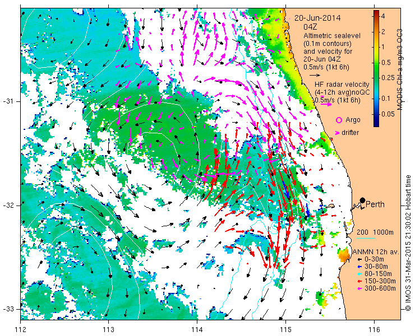Click the red 150-300m legend arrow
Image resolution: width=415 pixels, height=336 pixels.
(359, 281)
